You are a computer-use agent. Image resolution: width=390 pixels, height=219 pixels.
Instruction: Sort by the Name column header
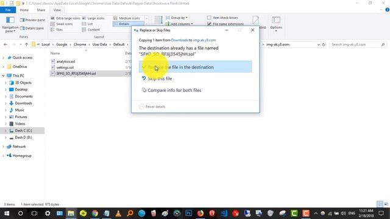pyautogui.click(x=55, y=53)
